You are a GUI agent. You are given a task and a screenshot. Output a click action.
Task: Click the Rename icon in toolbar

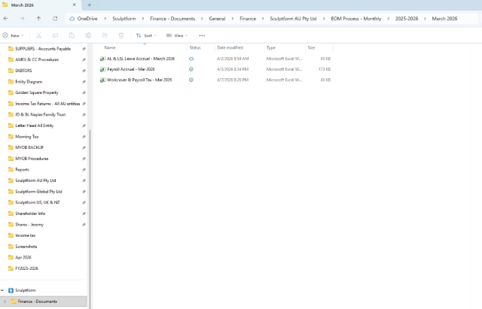tap(88, 35)
